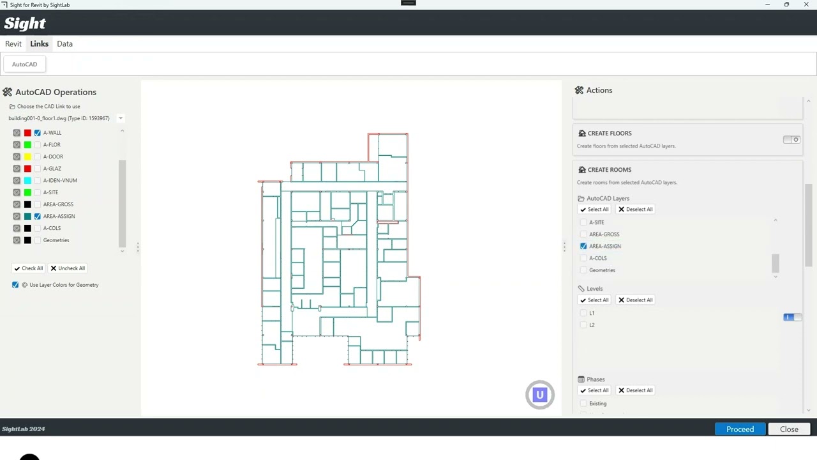Click the left panel splitter grip dots
The height and width of the screenshot is (460, 817).
click(137, 247)
